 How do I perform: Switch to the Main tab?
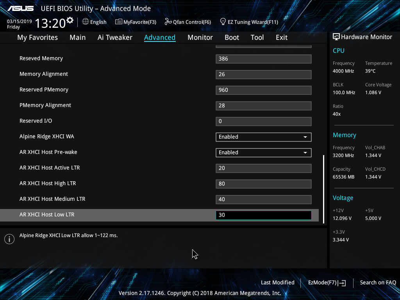(x=78, y=37)
